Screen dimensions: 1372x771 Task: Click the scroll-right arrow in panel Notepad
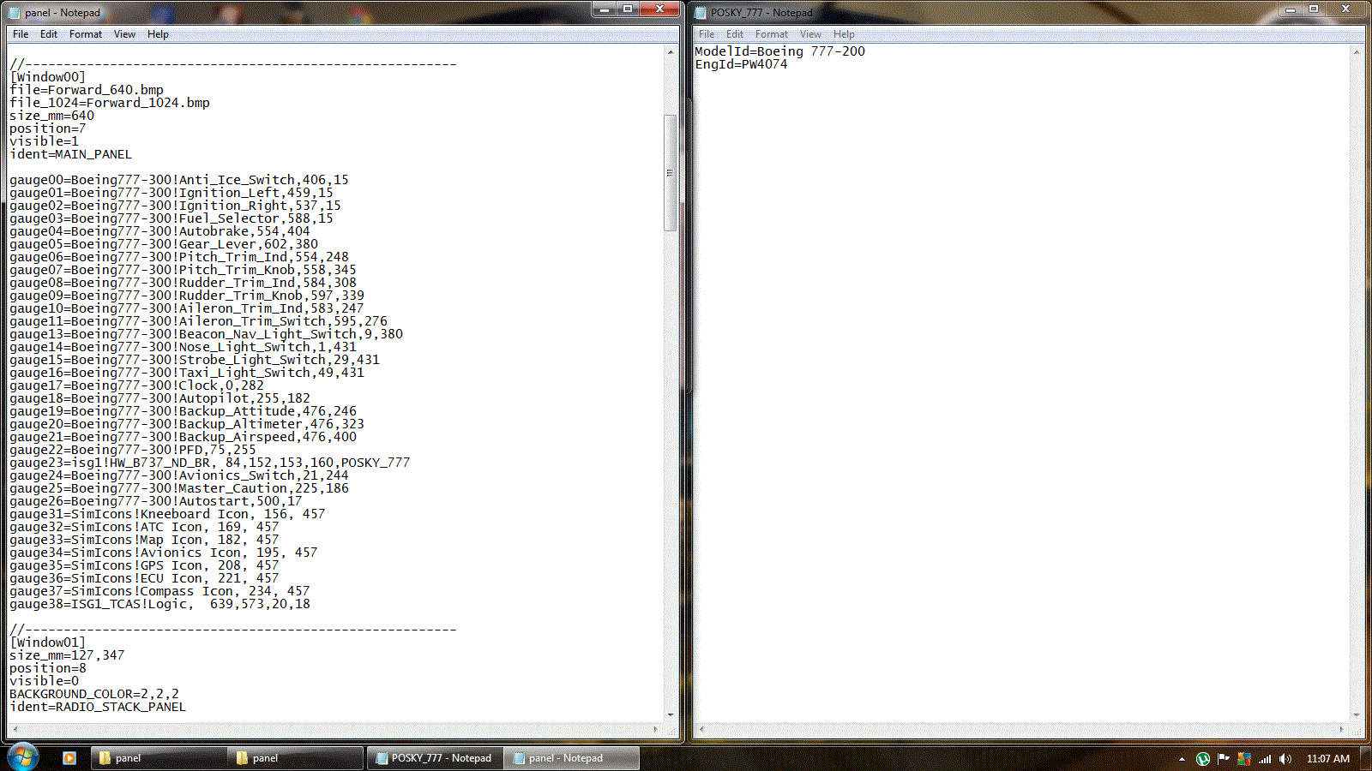coord(656,729)
